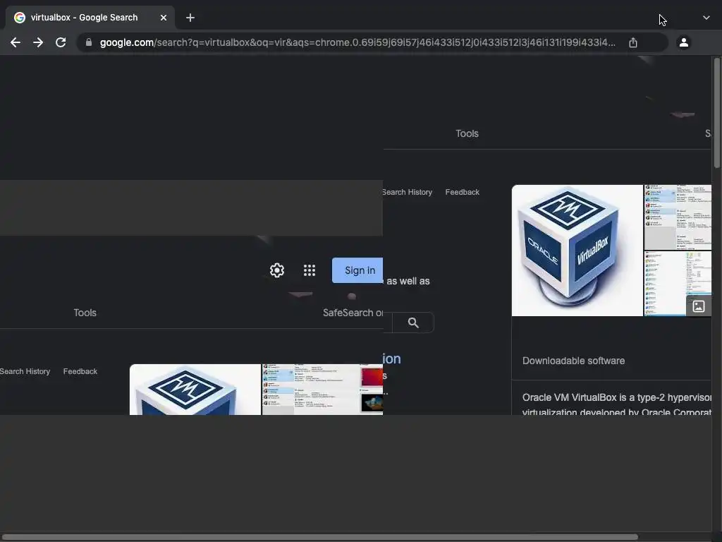This screenshot has height=542, width=722.
Task: Go forward to the next page
Action: [38, 42]
